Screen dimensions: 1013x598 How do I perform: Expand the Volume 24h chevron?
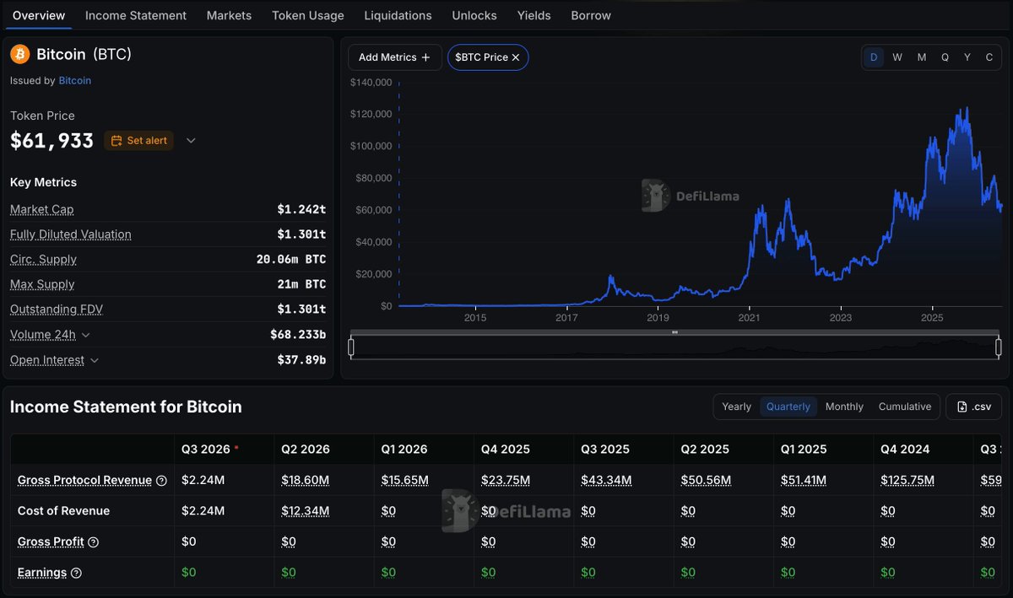tap(85, 335)
